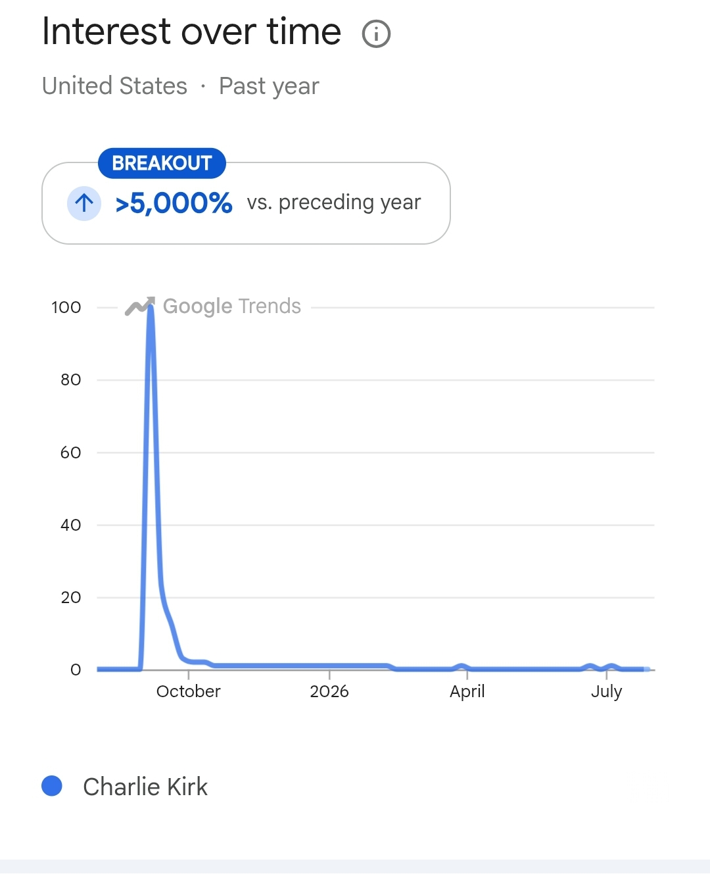Click the April label on the time axis
Viewport: 710px width, 880px height.
point(467,692)
